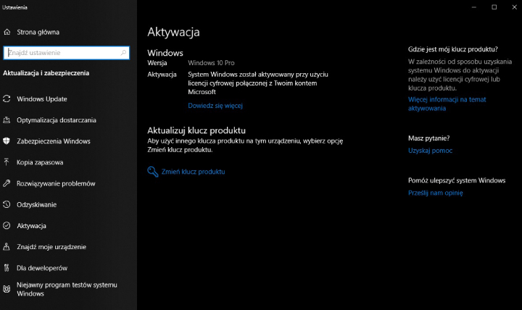Click the Strona główna home icon
The width and height of the screenshot is (522, 310).
7,32
